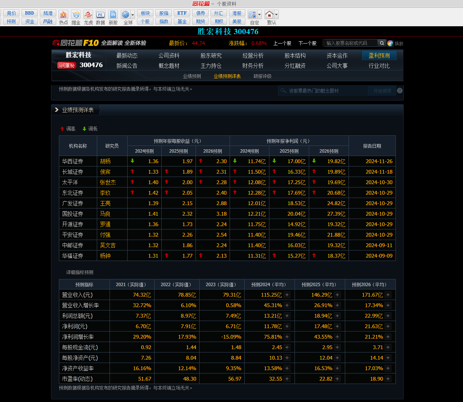Expand the 21.63亿 net profit details
The height and width of the screenshot is (402, 463).
click(388, 326)
